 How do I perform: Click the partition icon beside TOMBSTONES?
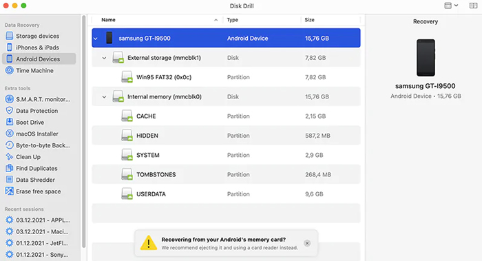point(127,174)
